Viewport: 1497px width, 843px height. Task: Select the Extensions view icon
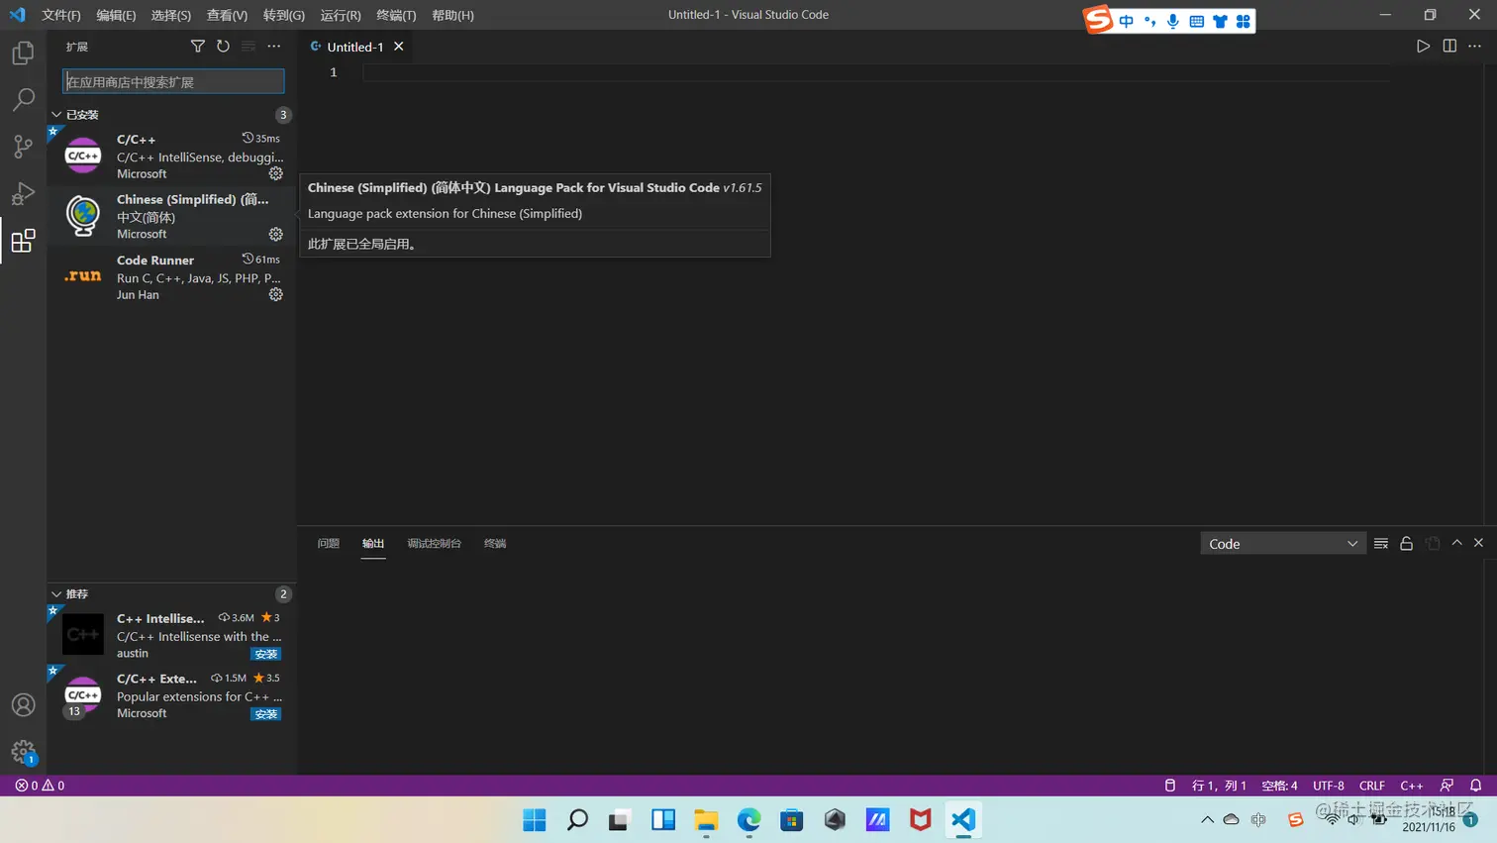(23, 241)
